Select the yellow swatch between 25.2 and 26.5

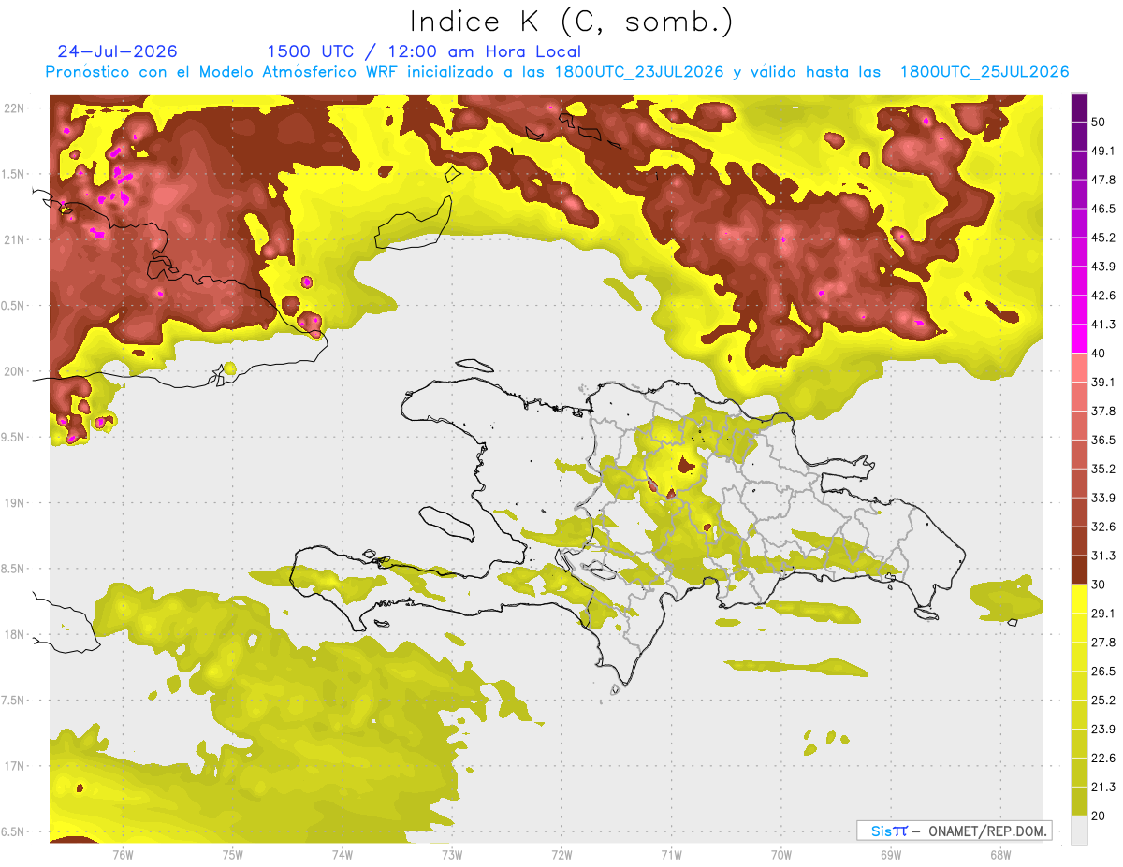(x=1080, y=686)
